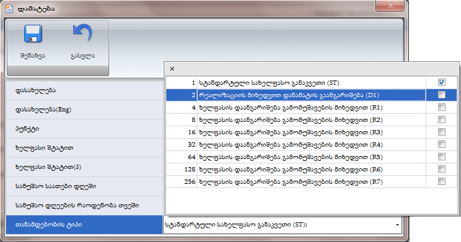The height and width of the screenshot is (242, 461).
Task: Click the document icon in the title bar
Action: coord(9,8)
